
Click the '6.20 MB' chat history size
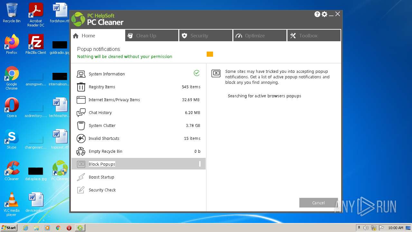point(192,113)
